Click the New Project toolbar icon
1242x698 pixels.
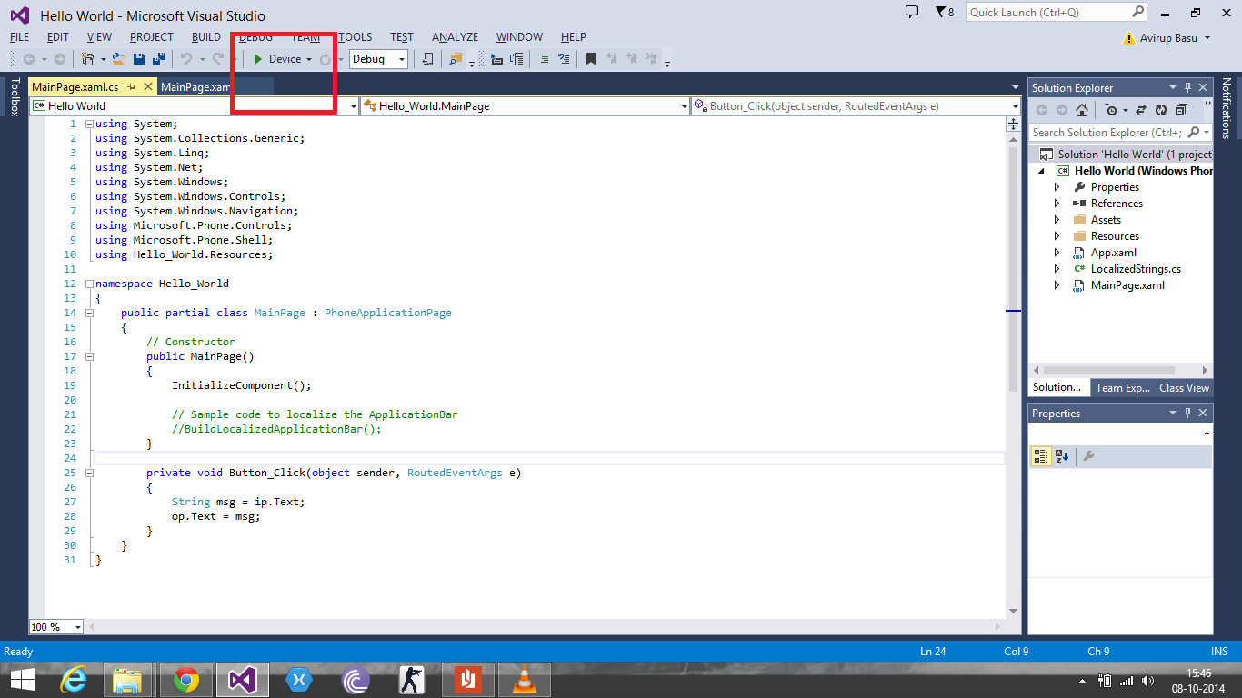coord(88,59)
